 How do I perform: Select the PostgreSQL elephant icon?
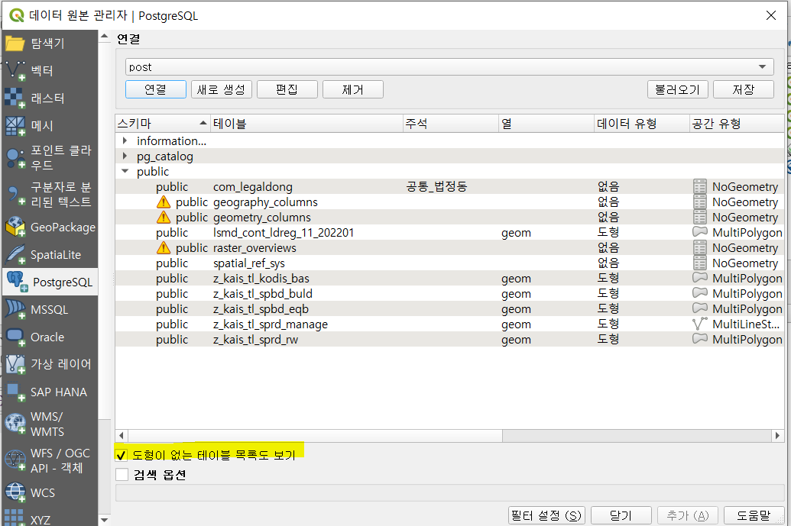17,282
